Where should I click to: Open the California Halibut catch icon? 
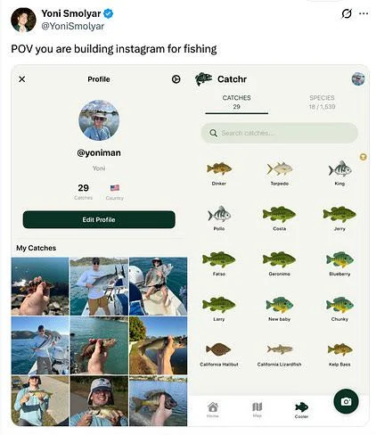pyautogui.click(x=218, y=349)
